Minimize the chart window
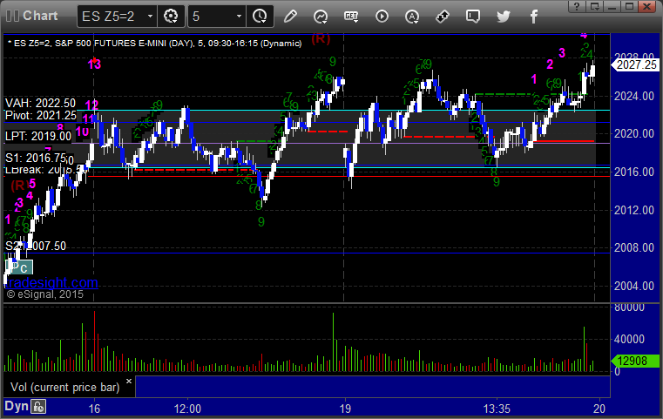Viewport: 663px width, 419px height. [612, 6]
